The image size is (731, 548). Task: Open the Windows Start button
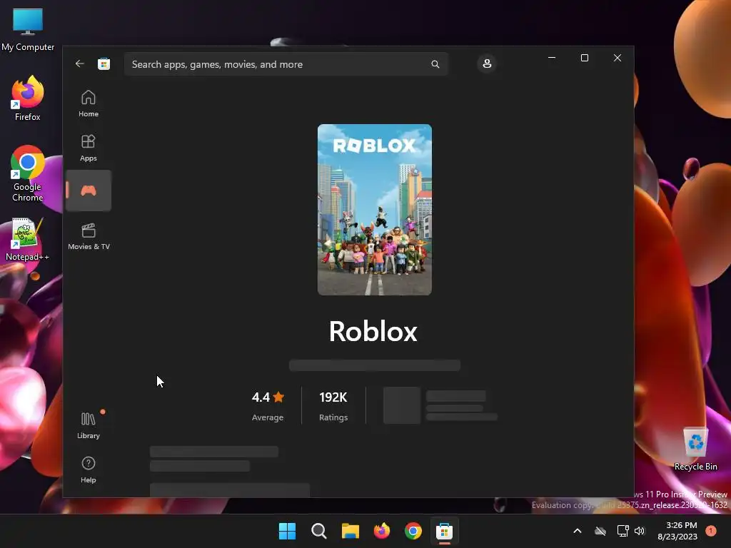tap(287, 531)
